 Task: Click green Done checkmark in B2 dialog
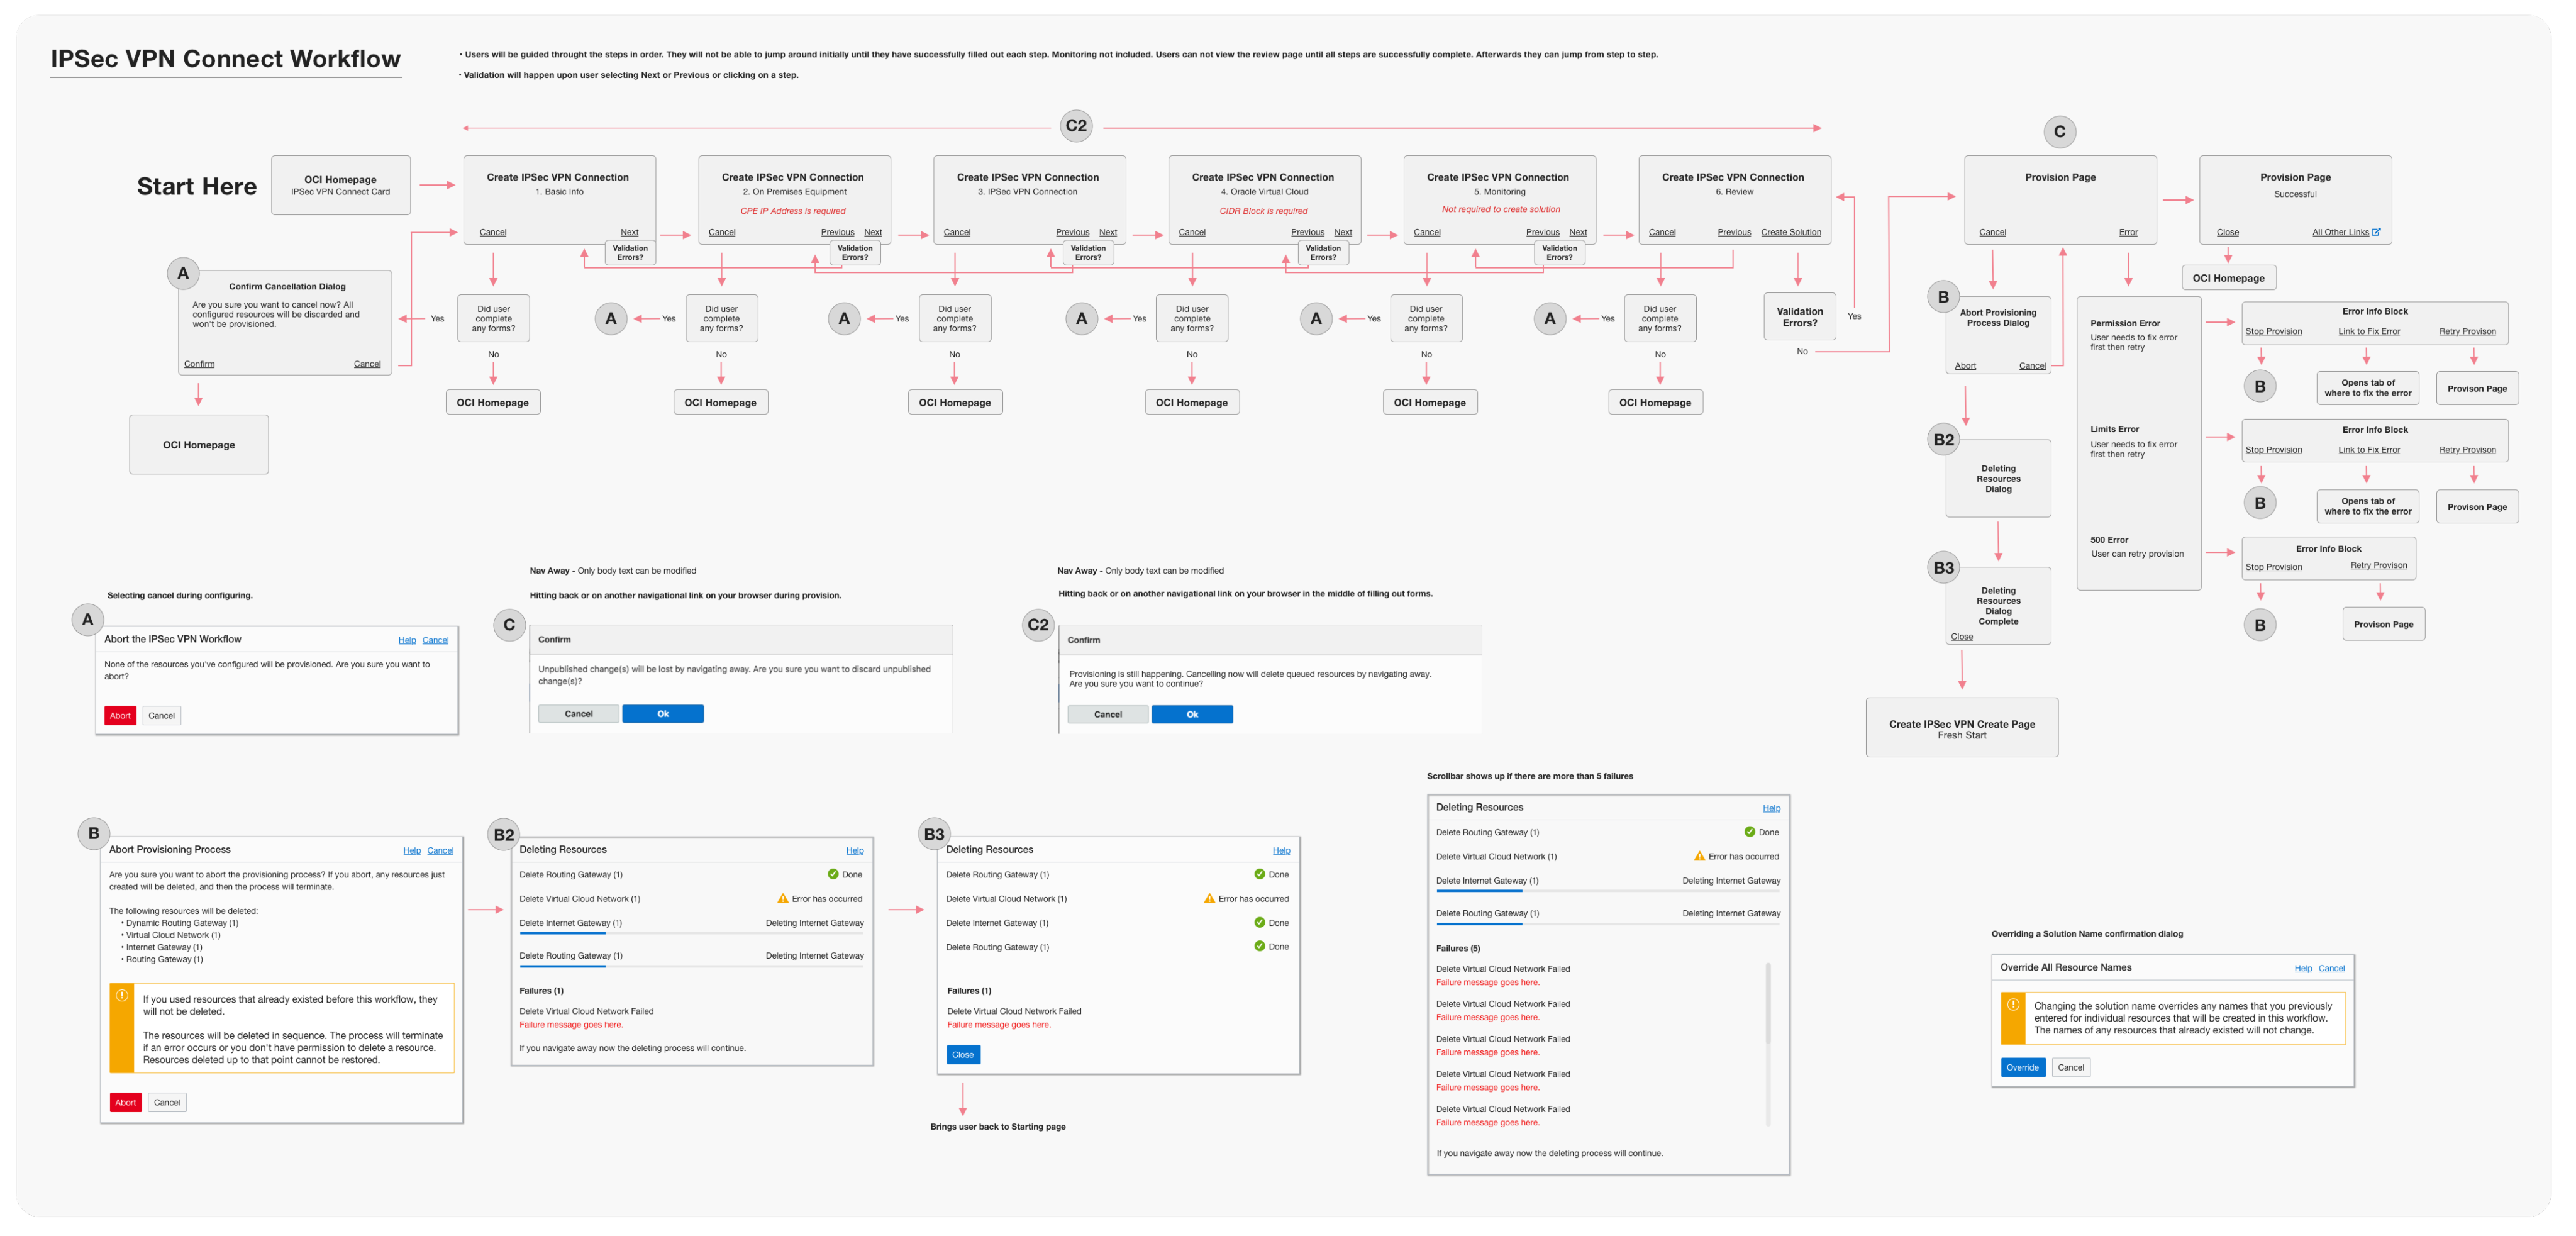coord(833,874)
